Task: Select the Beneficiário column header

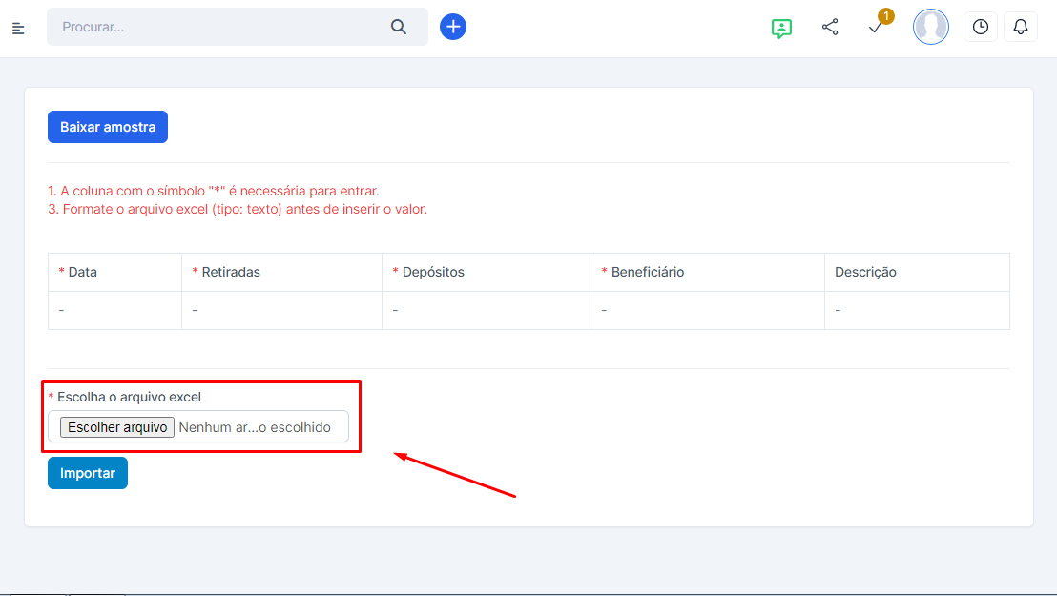Action: coord(648,272)
